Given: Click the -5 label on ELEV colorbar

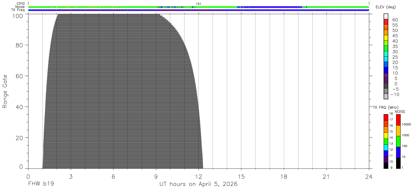Looking at the screenshot, I should point(395,89).
